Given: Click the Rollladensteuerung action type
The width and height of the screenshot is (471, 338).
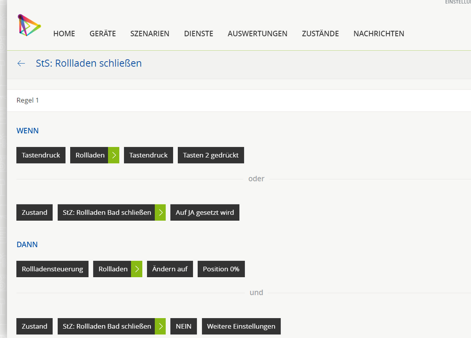Looking at the screenshot, I should [x=52, y=269].
